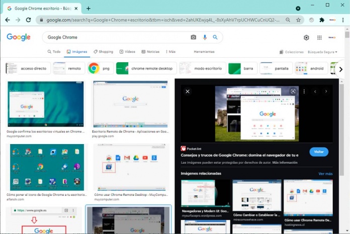Viewport: 350px width, 234px height.
Task: Click the round grey extension icon beside the bookmark star
Action: tap(311, 20)
